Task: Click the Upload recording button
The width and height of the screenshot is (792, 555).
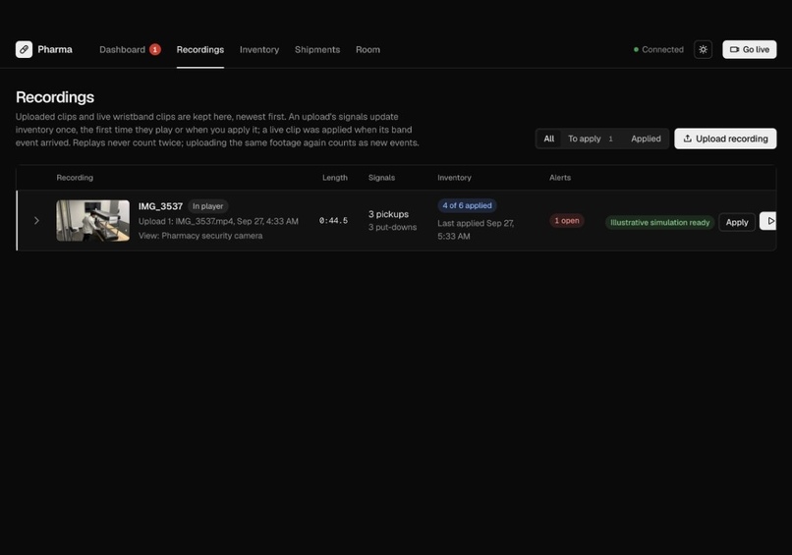Action: 725,139
